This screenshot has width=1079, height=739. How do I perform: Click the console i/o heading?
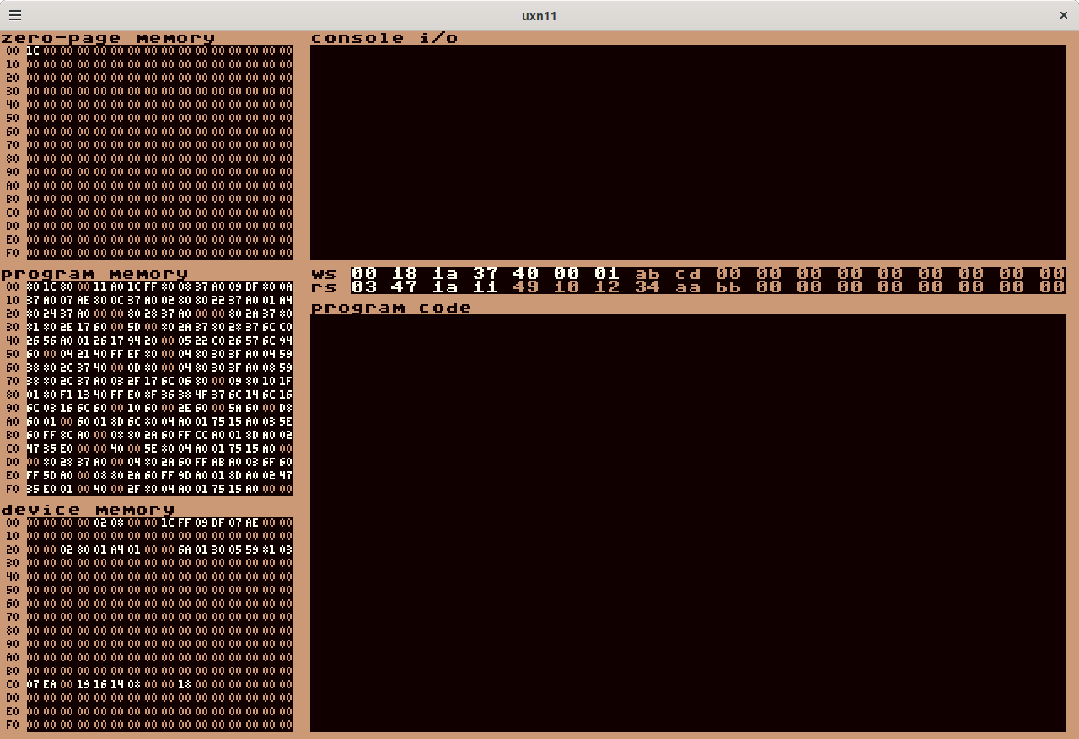(384, 38)
